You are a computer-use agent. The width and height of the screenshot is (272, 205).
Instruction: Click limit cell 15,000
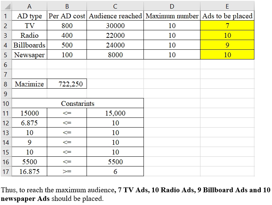(115, 113)
